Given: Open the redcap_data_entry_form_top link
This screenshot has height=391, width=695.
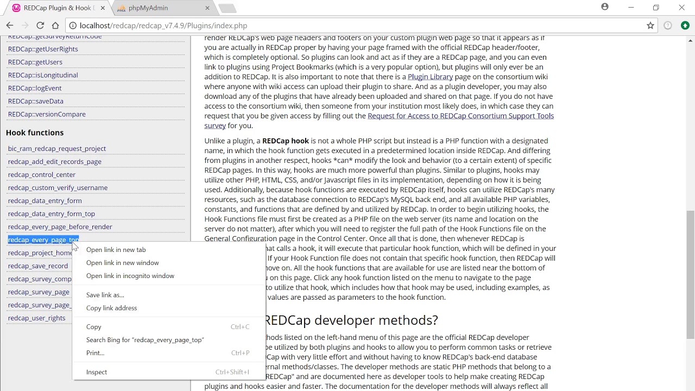Looking at the screenshot, I should (x=52, y=214).
